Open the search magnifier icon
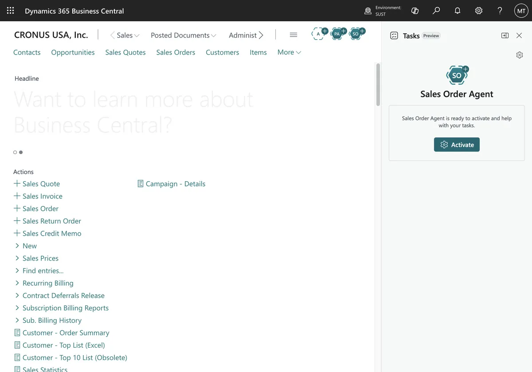 pyautogui.click(x=436, y=11)
